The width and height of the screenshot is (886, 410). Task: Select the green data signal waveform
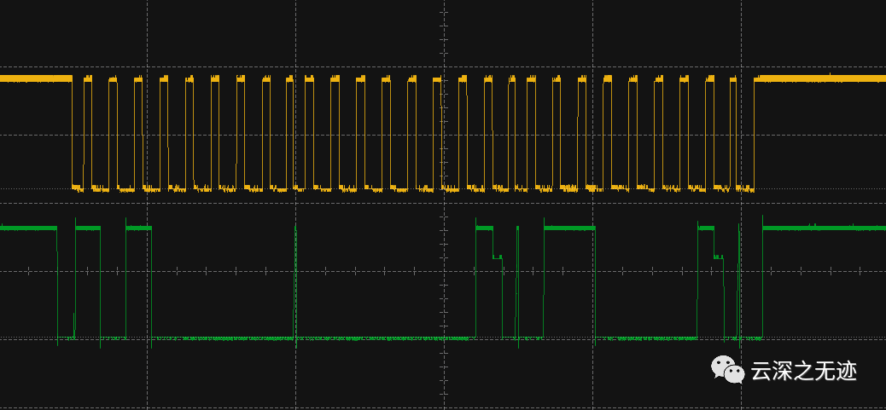(443, 282)
